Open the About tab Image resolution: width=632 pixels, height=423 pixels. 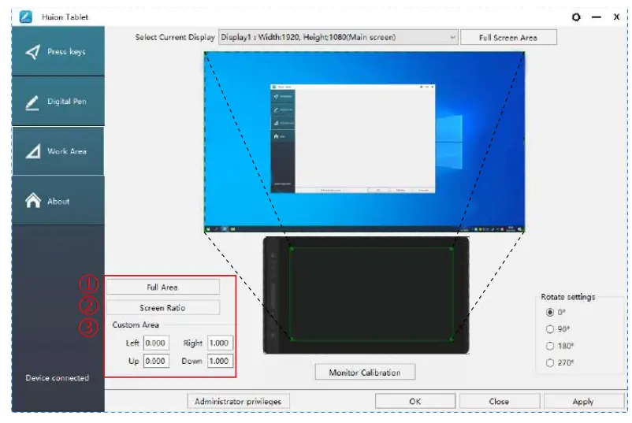pos(58,201)
